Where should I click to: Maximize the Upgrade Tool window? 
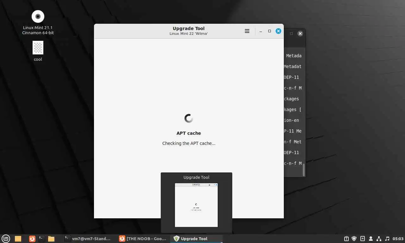(270, 31)
